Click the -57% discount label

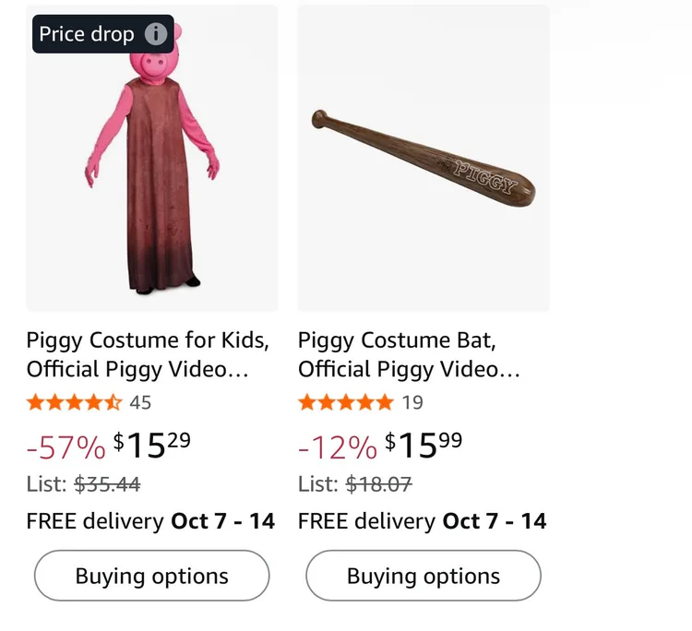(x=66, y=447)
